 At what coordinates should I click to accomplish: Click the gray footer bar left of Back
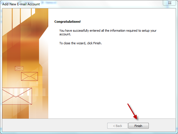[x=54, y=126]
